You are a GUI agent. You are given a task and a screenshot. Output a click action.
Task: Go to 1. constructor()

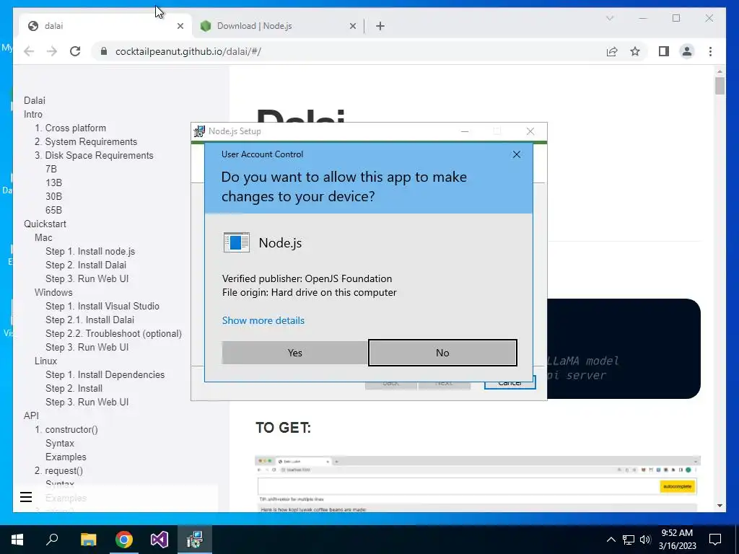[66, 429]
